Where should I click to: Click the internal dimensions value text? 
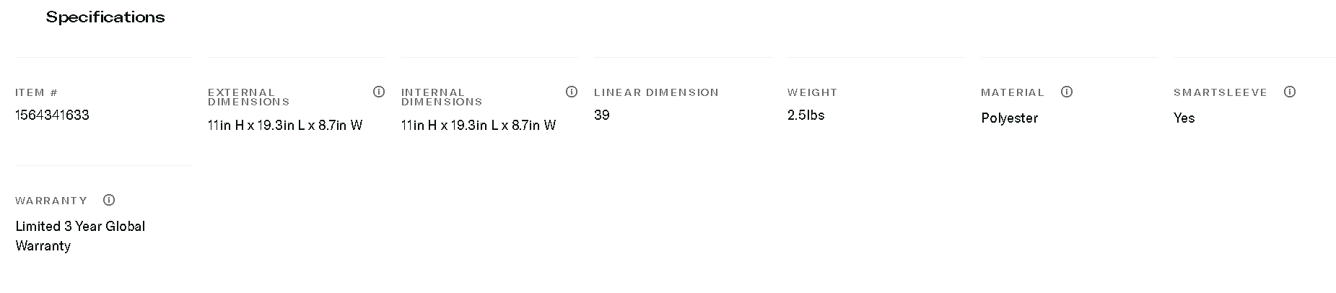tap(479, 126)
